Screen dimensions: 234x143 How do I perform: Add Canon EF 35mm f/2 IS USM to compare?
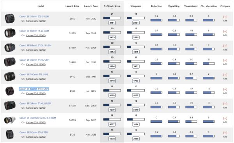tap(225, 18)
